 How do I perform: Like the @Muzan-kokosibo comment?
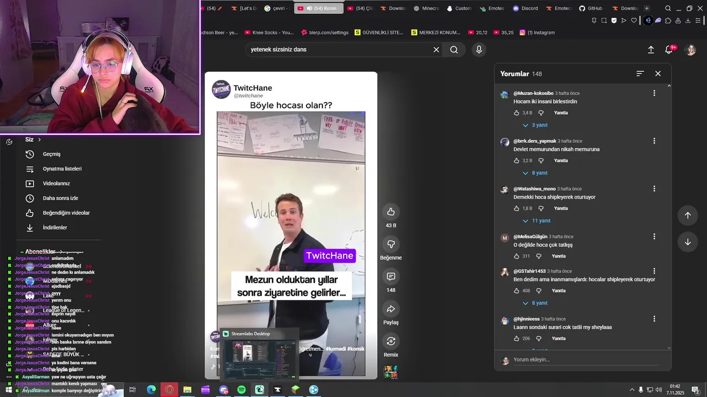pyautogui.click(x=516, y=113)
